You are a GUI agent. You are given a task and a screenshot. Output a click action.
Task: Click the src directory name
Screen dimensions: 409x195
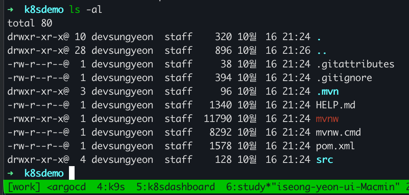pyautogui.click(x=324, y=160)
